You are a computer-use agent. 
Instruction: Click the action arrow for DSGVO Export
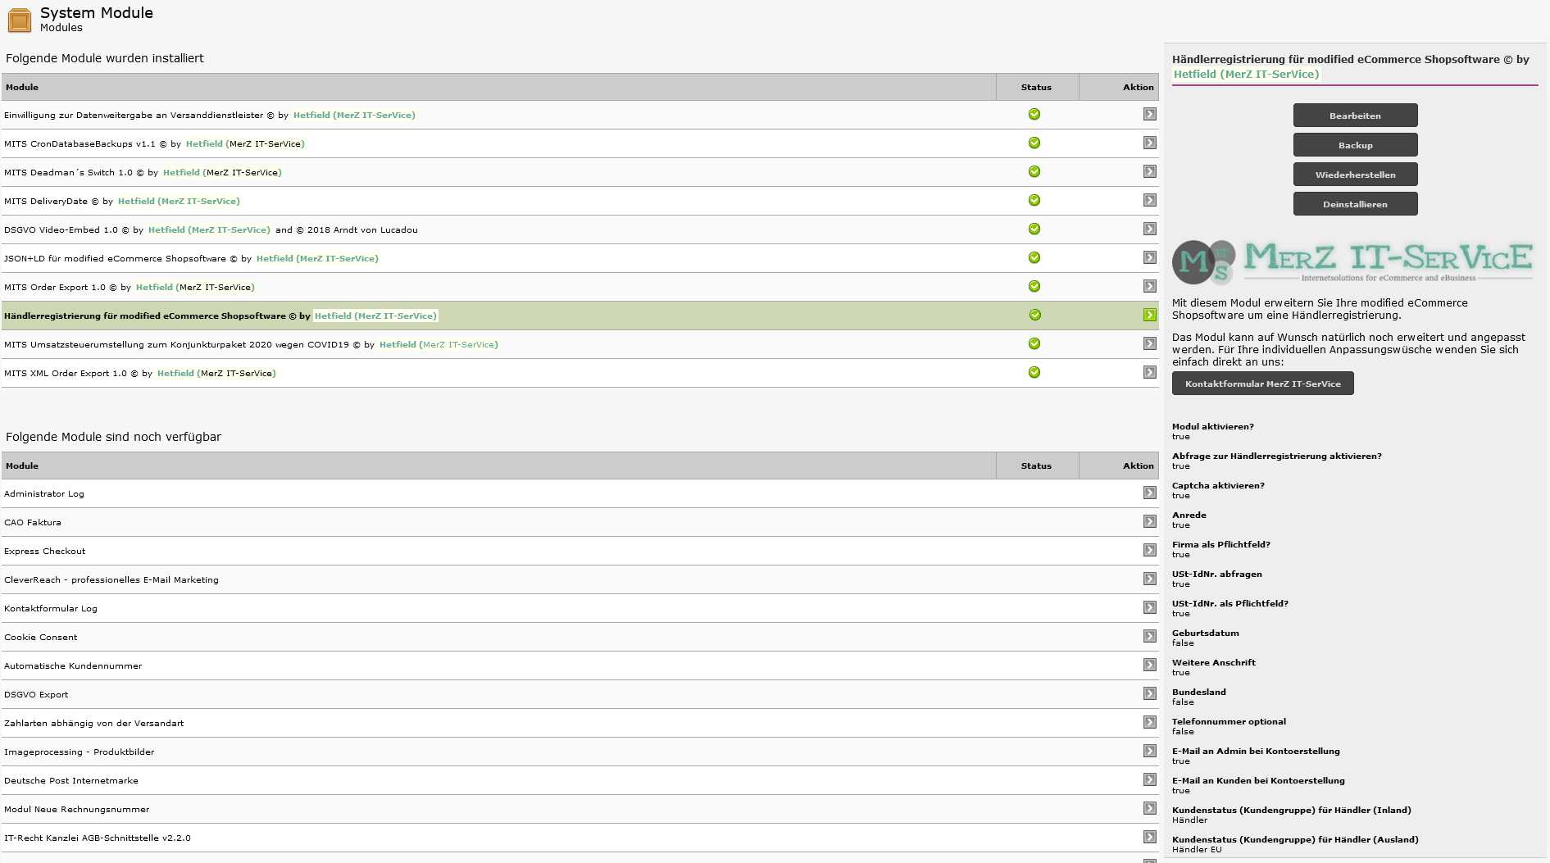click(x=1150, y=694)
